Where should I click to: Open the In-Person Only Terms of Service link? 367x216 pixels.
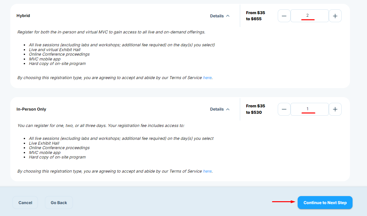click(x=207, y=171)
